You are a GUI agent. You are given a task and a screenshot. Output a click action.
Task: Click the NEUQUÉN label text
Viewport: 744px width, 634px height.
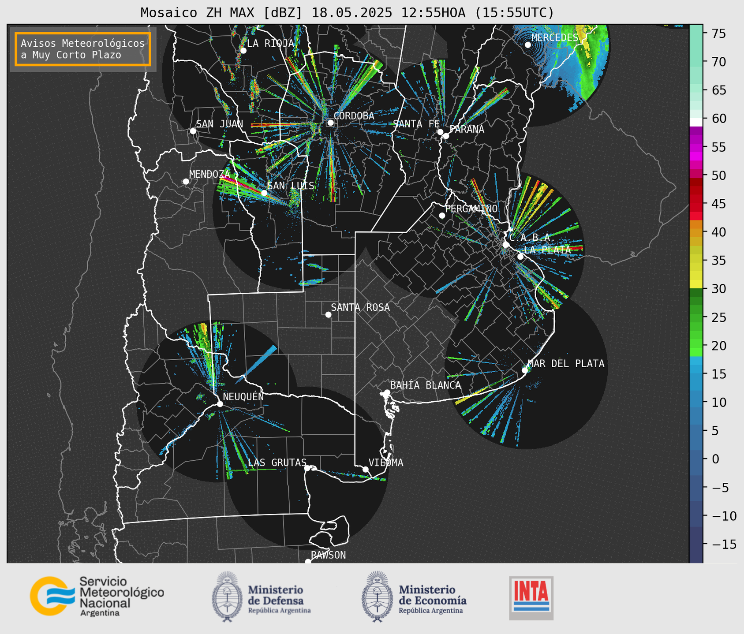click(x=243, y=396)
